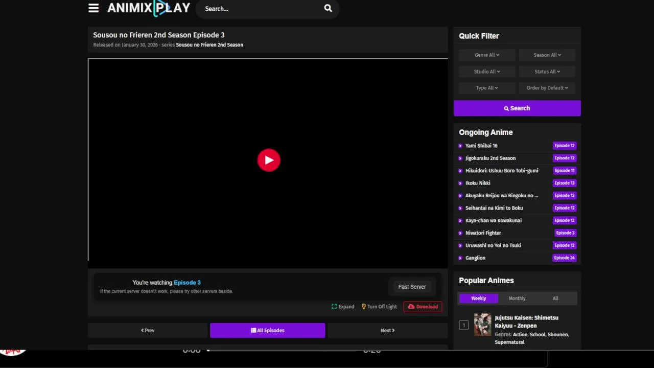Click the purple Search filter button

(x=517, y=108)
